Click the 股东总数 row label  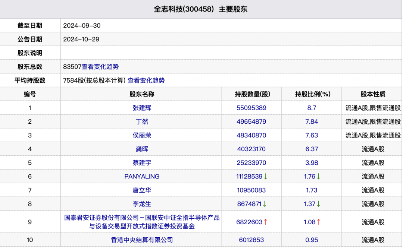coord(30,67)
